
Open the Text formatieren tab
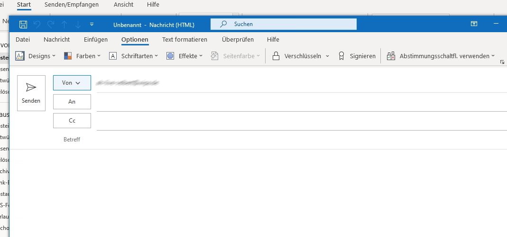(184, 40)
